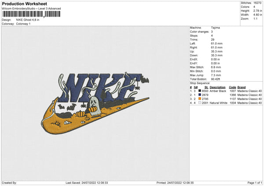Click the Natural White thread swatch
Image resolution: width=264 pixels, height=186 pixels.
[200, 103]
